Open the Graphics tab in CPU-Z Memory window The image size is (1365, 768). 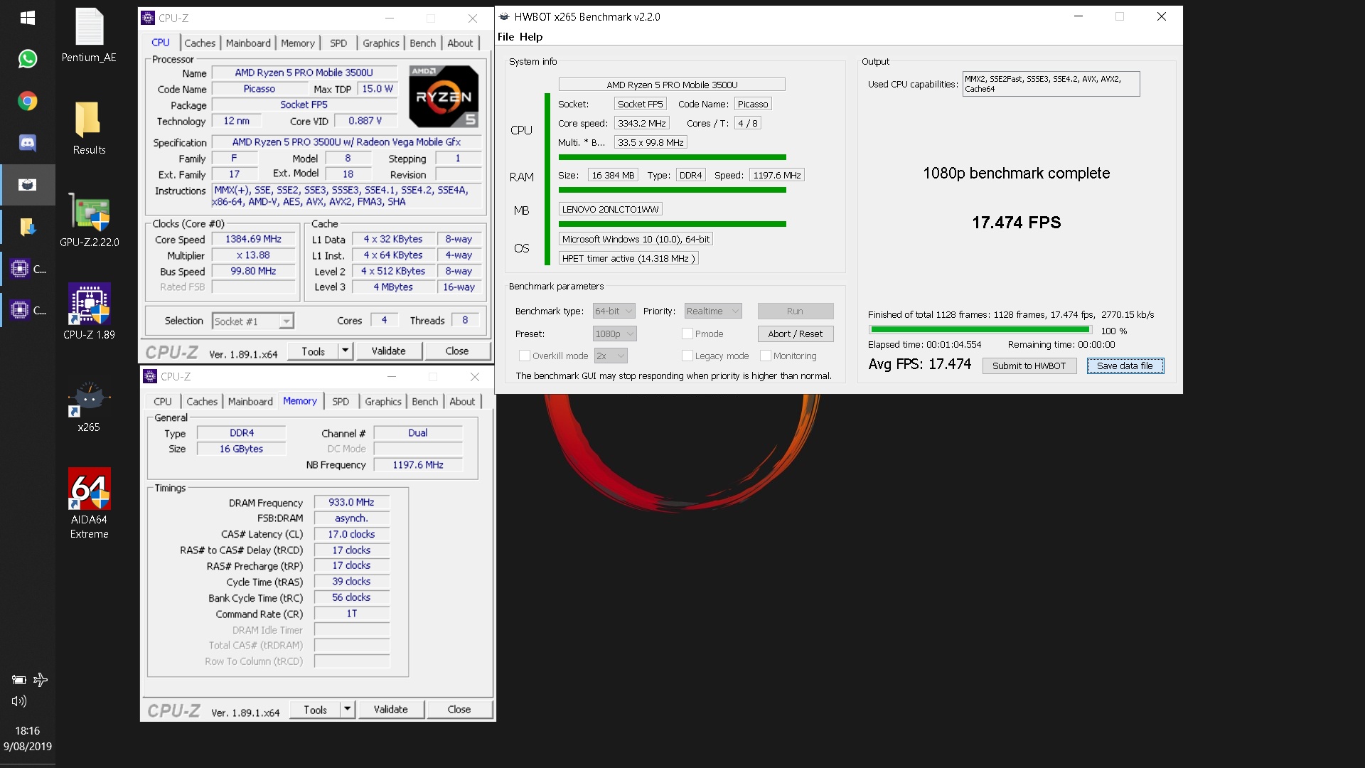(x=383, y=402)
